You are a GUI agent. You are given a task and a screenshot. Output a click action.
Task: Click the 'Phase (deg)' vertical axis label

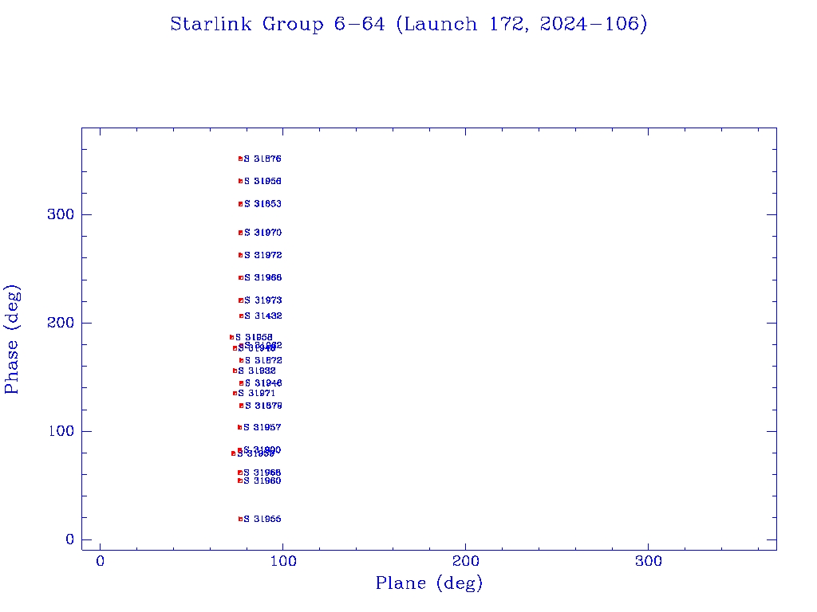12,339
